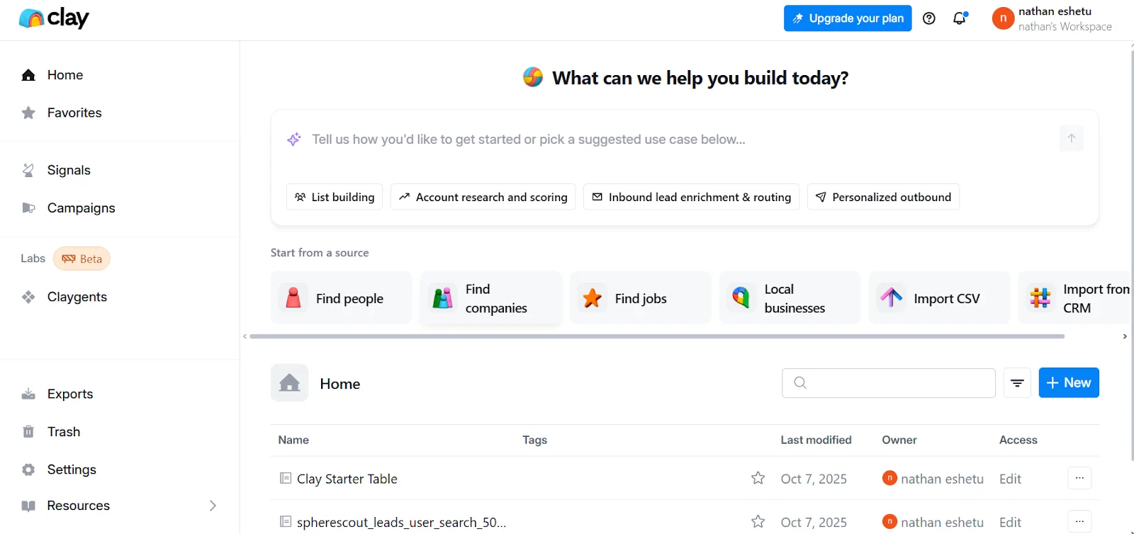1134x534 pixels.
Task: Star the spherescout leads table
Action: click(x=758, y=522)
